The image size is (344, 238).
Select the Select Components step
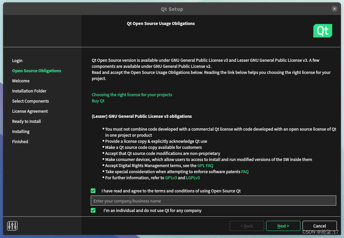[x=30, y=101]
